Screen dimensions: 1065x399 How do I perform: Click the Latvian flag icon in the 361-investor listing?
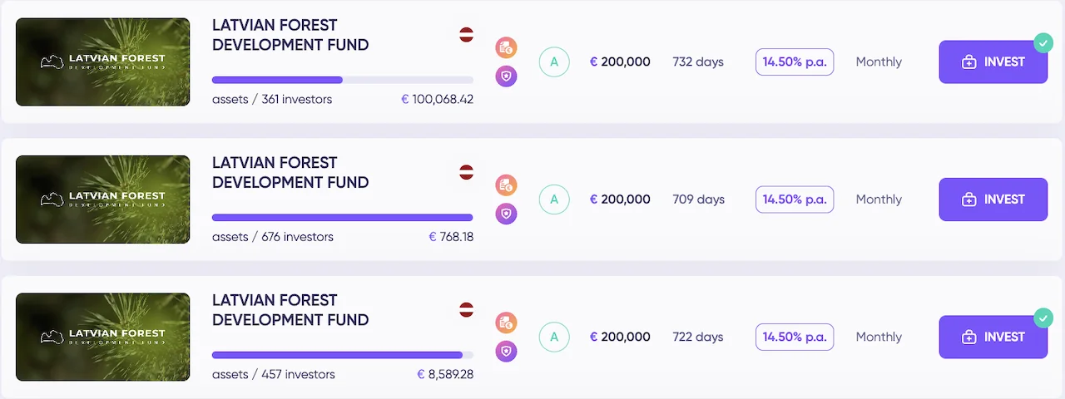[x=467, y=35]
